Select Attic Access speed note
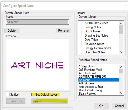The height and width of the screenshot is (110, 128). 87,83
